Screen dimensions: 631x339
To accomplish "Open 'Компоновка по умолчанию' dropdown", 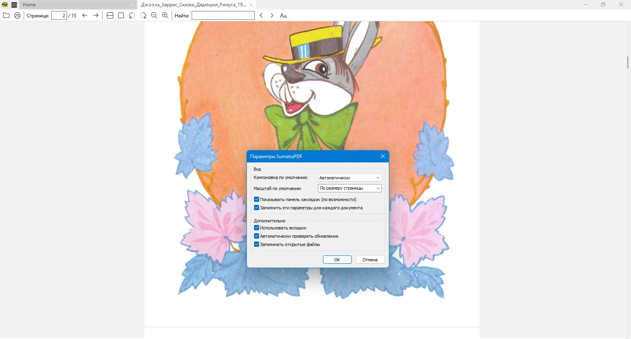I will 349,178.
